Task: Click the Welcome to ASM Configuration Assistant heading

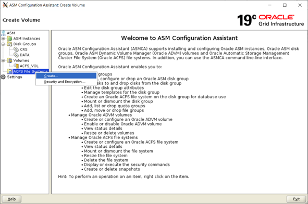Action: pyautogui.click(x=179, y=38)
